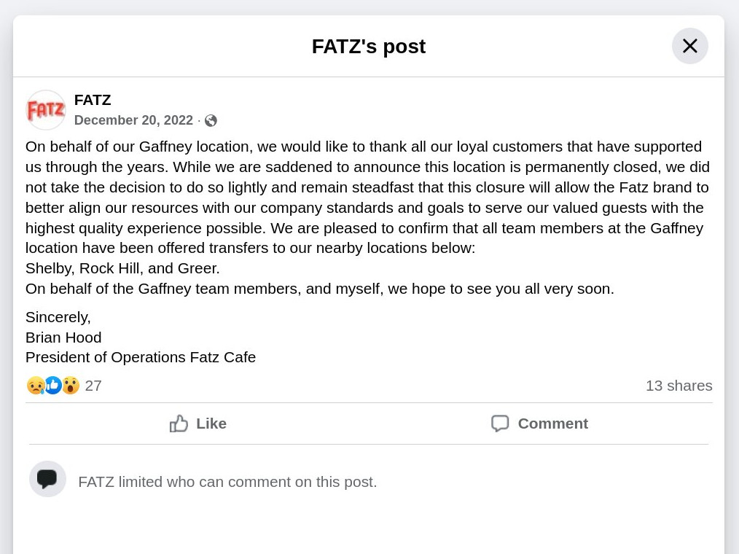Visit the FATZ page name link
This screenshot has width=739, height=554.
(93, 100)
